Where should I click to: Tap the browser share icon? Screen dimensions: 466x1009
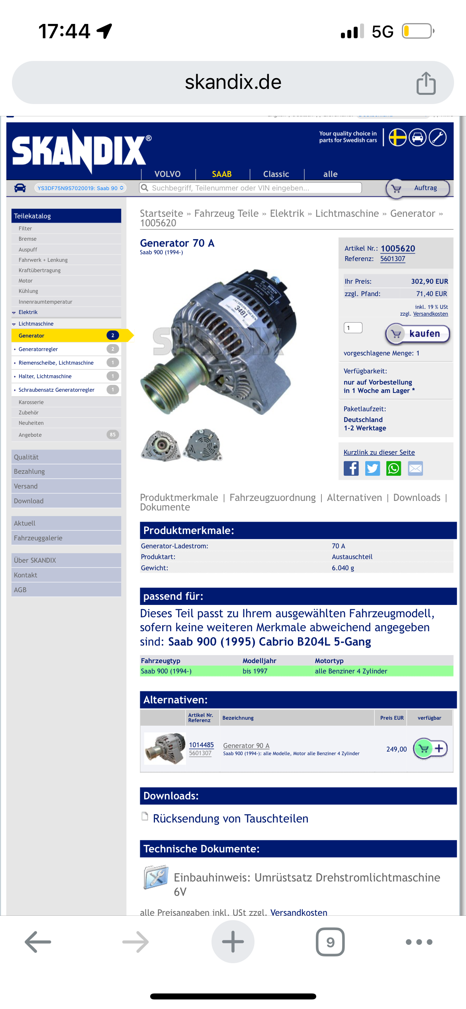[426, 83]
